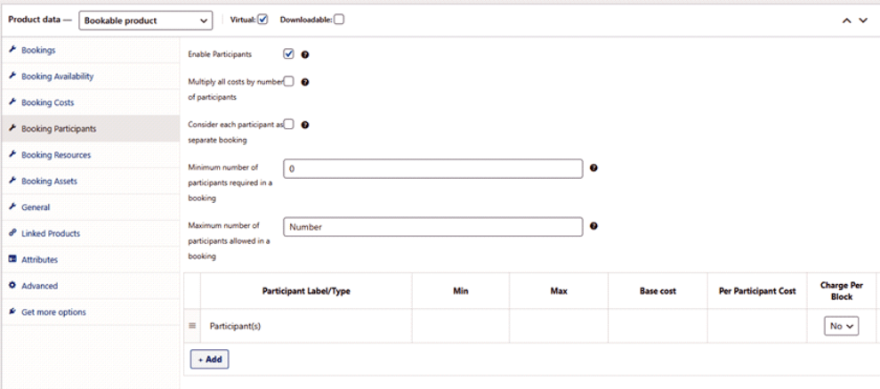
Task: Enable Multiply all costs by participants checkbox
Action: coord(288,82)
